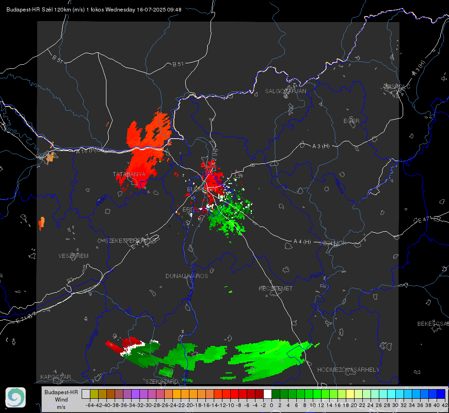The image size is (449, 413).
Task: Click the blue 'Pest' county label
Action: [316, 276]
